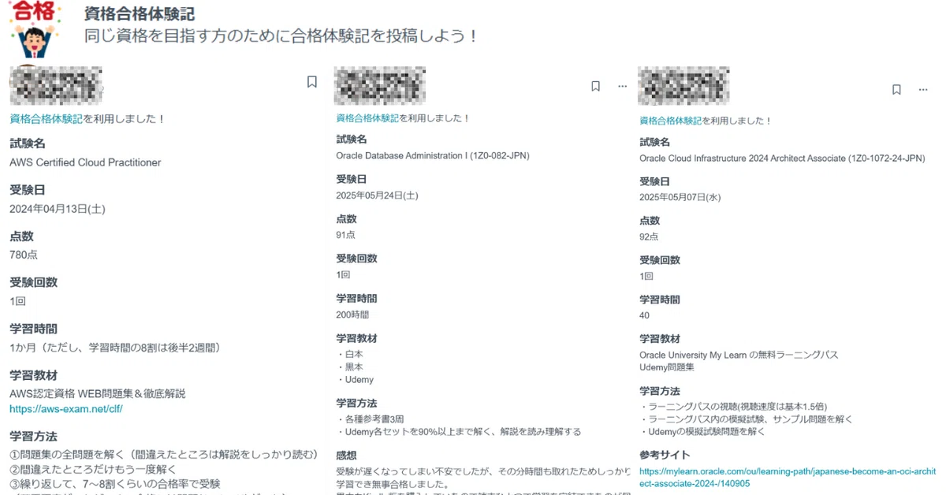The height and width of the screenshot is (495, 946).
Task: Select the date 2025年05月24日(土)
Action: point(376,195)
